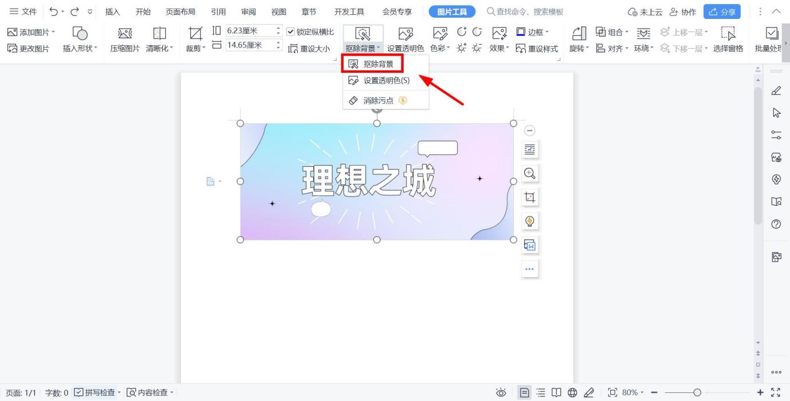Click the crop icon in floating toolbar
790x401 pixels.
click(x=530, y=198)
